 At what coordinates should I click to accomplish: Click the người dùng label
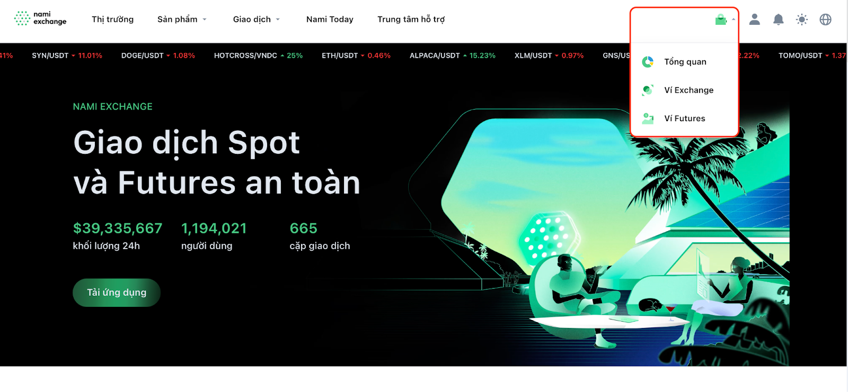pyautogui.click(x=207, y=246)
